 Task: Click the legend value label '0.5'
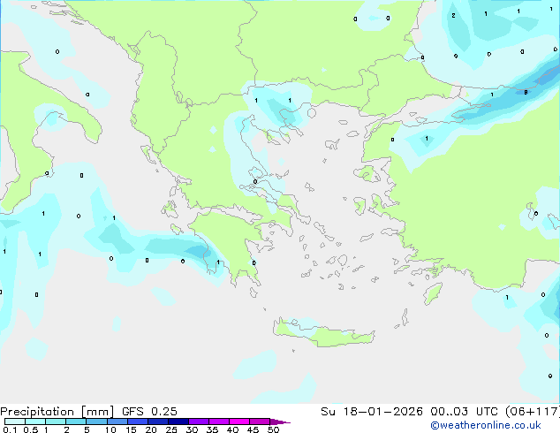(x=31, y=429)
